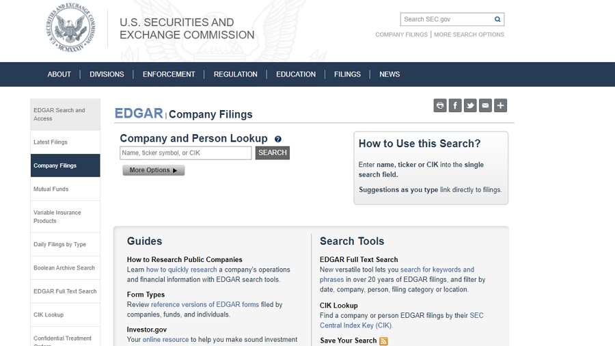Screen dimensions: 615x346
Task: Click the SEARCH button
Action: tap(272, 152)
